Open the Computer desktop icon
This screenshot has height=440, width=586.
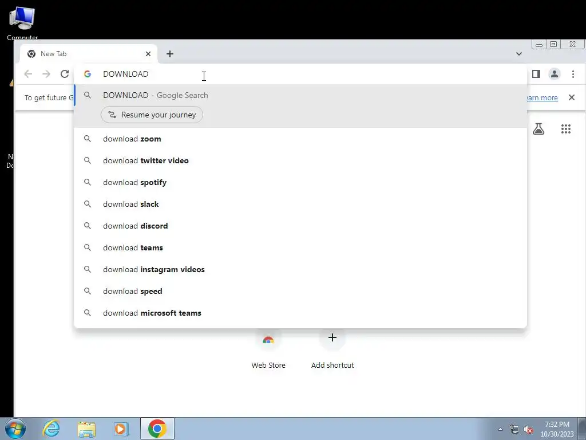pyautogui.click(x=22, y=23)
